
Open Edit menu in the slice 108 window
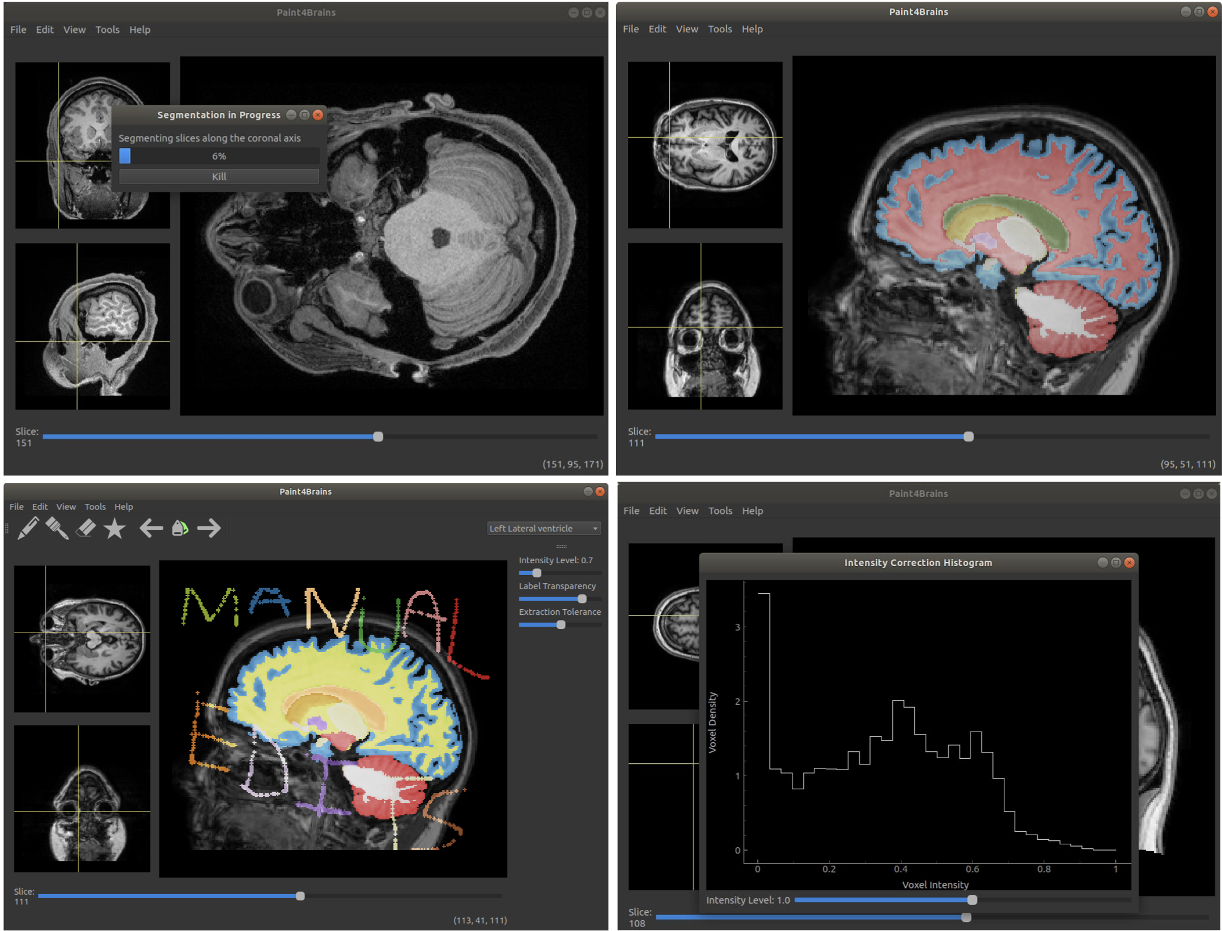658,511
